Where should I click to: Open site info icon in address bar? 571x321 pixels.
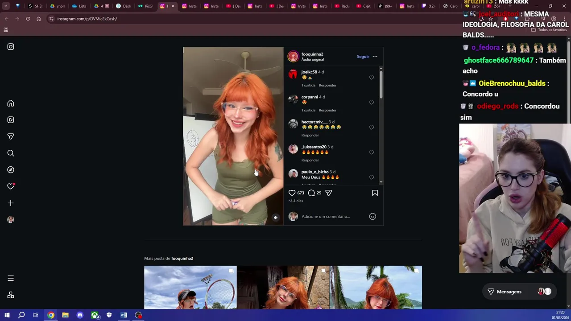pos(51,19)
